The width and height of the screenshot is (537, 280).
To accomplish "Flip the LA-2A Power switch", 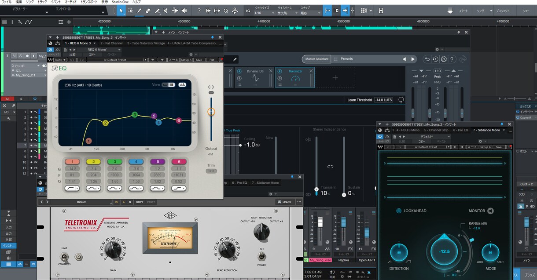I will (261, 256).
